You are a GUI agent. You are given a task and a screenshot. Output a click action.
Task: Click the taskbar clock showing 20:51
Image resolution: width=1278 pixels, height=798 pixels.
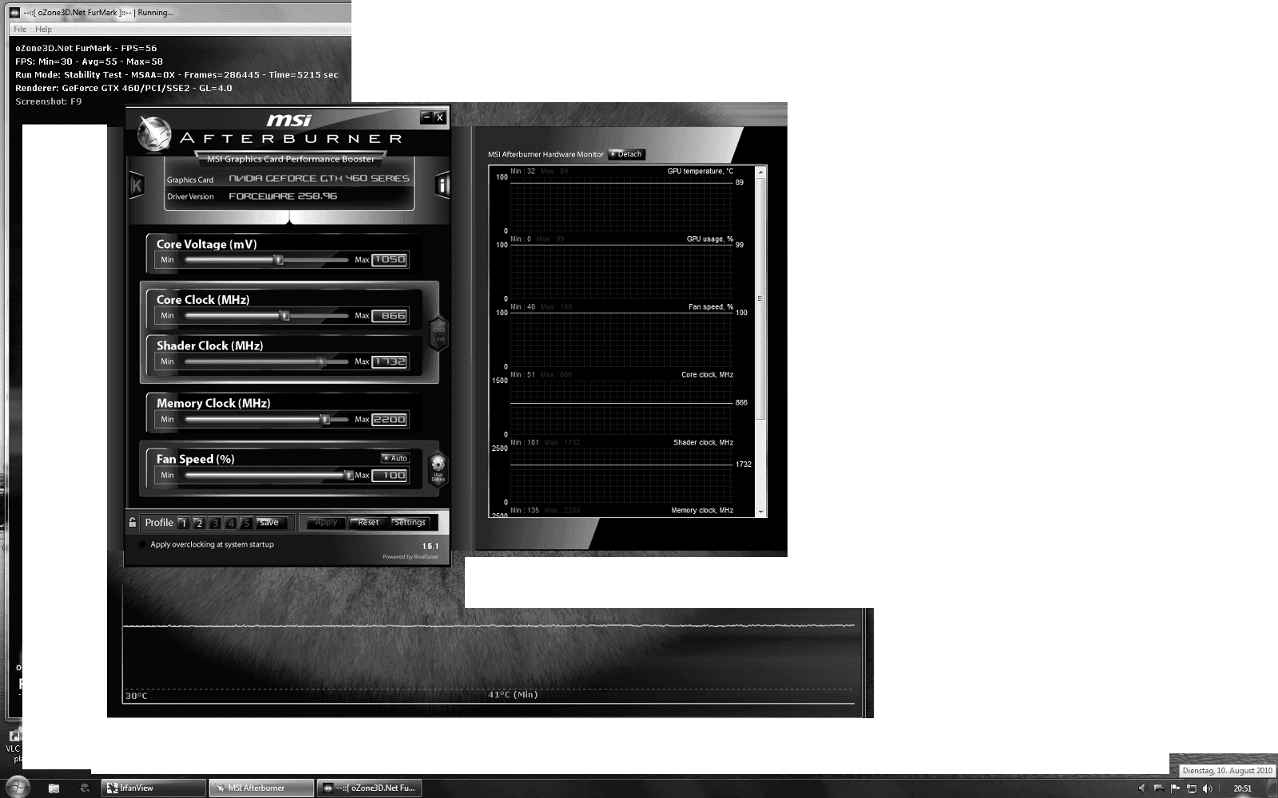click(1242, 788)
